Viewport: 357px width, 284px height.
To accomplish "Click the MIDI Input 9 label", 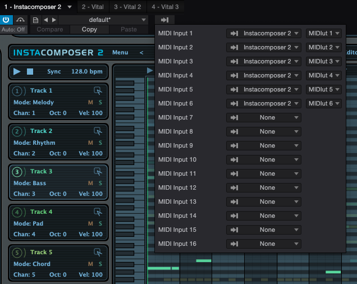I will tap(176, 146).
